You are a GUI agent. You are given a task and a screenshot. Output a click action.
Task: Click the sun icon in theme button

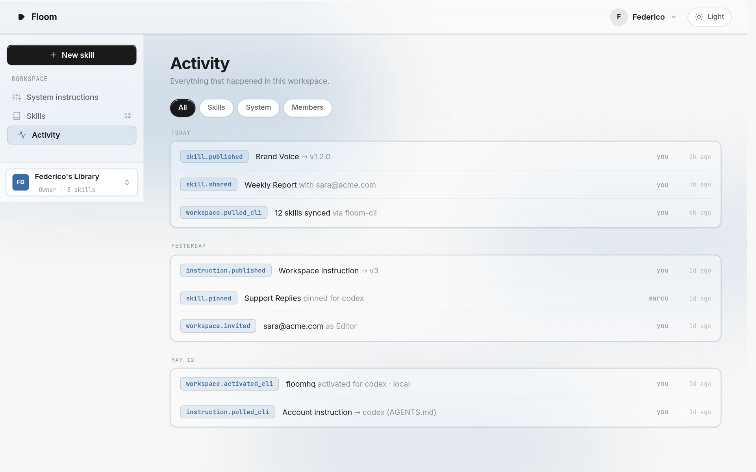coord(699,17)
